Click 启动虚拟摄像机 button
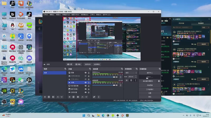The height and width of the screenshot is (118, 211). coord(148,81)
